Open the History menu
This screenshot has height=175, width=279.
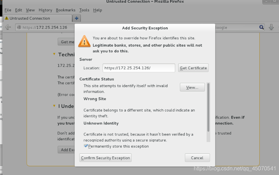pos(45,10)
